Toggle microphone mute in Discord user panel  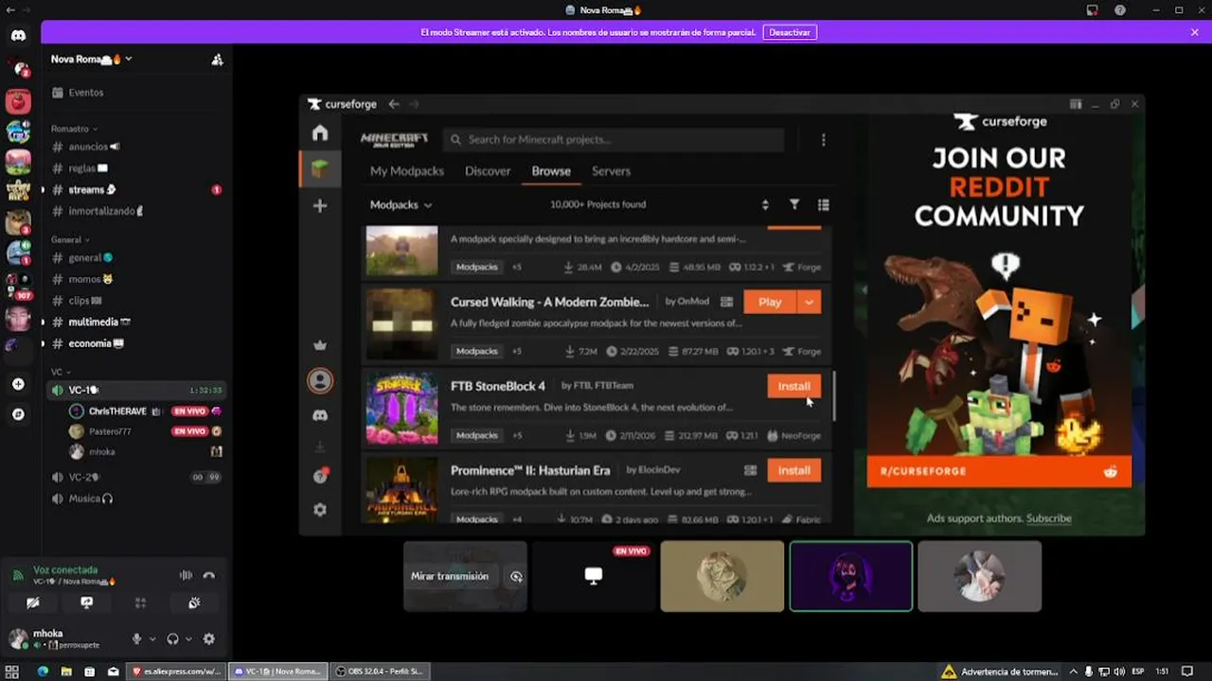click(x=136, y=638)
